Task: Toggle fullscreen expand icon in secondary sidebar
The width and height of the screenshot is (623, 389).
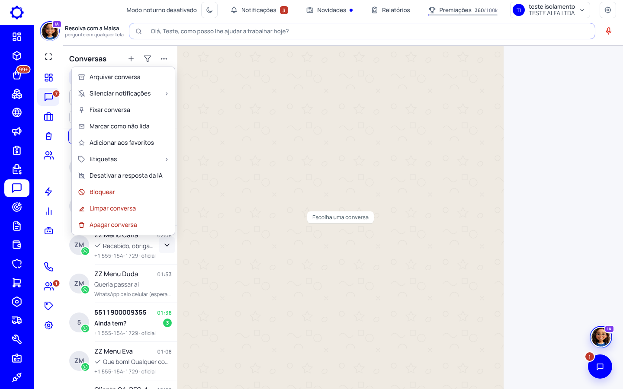Action: 48,57
